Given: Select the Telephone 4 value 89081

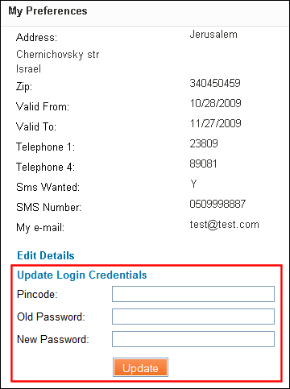Looking at the screenshot, I should 203,163.
